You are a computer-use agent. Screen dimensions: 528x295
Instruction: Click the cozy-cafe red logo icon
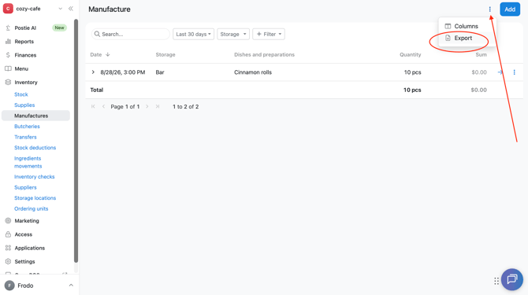pyautogui.click(x=8, y=9)
